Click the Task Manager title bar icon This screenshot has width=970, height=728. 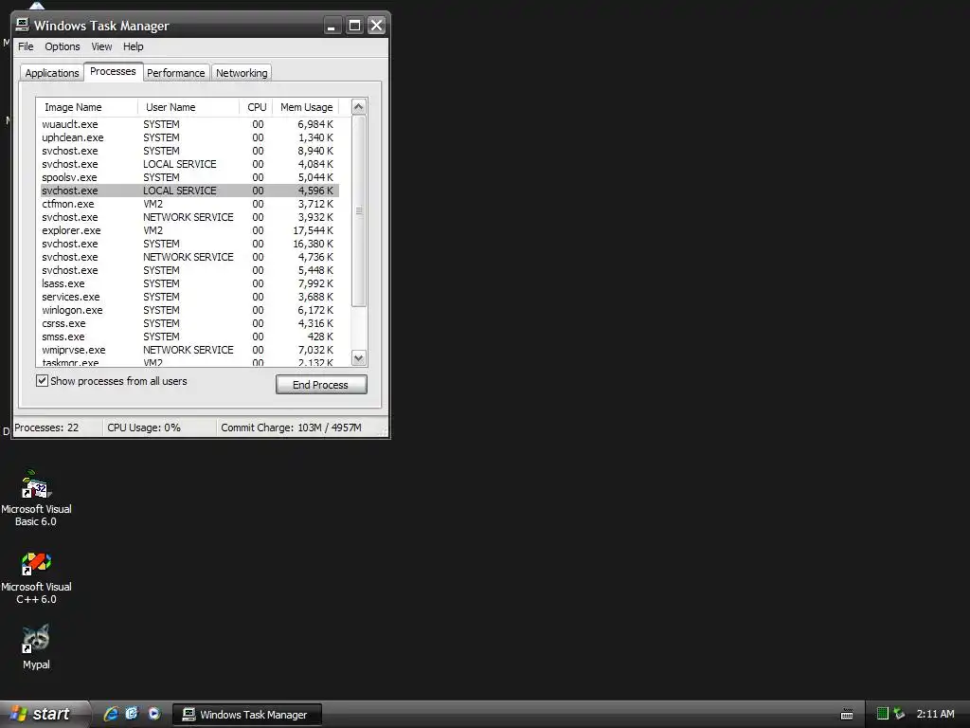pyautogui.click(x=23, y=25)
